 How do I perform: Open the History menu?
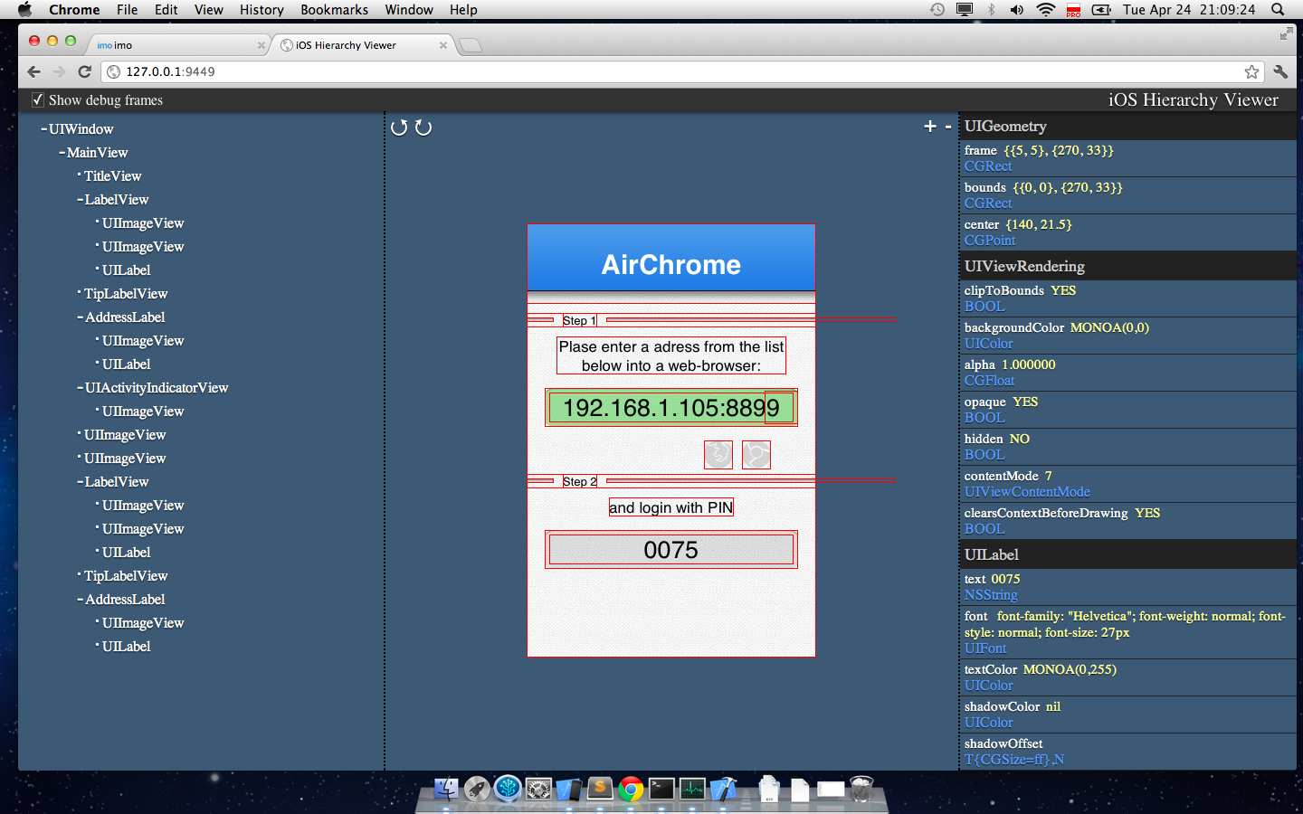pyautogui.click(x=262, y=10)
